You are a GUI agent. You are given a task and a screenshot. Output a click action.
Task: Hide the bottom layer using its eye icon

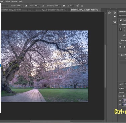(x=120, y=105)
